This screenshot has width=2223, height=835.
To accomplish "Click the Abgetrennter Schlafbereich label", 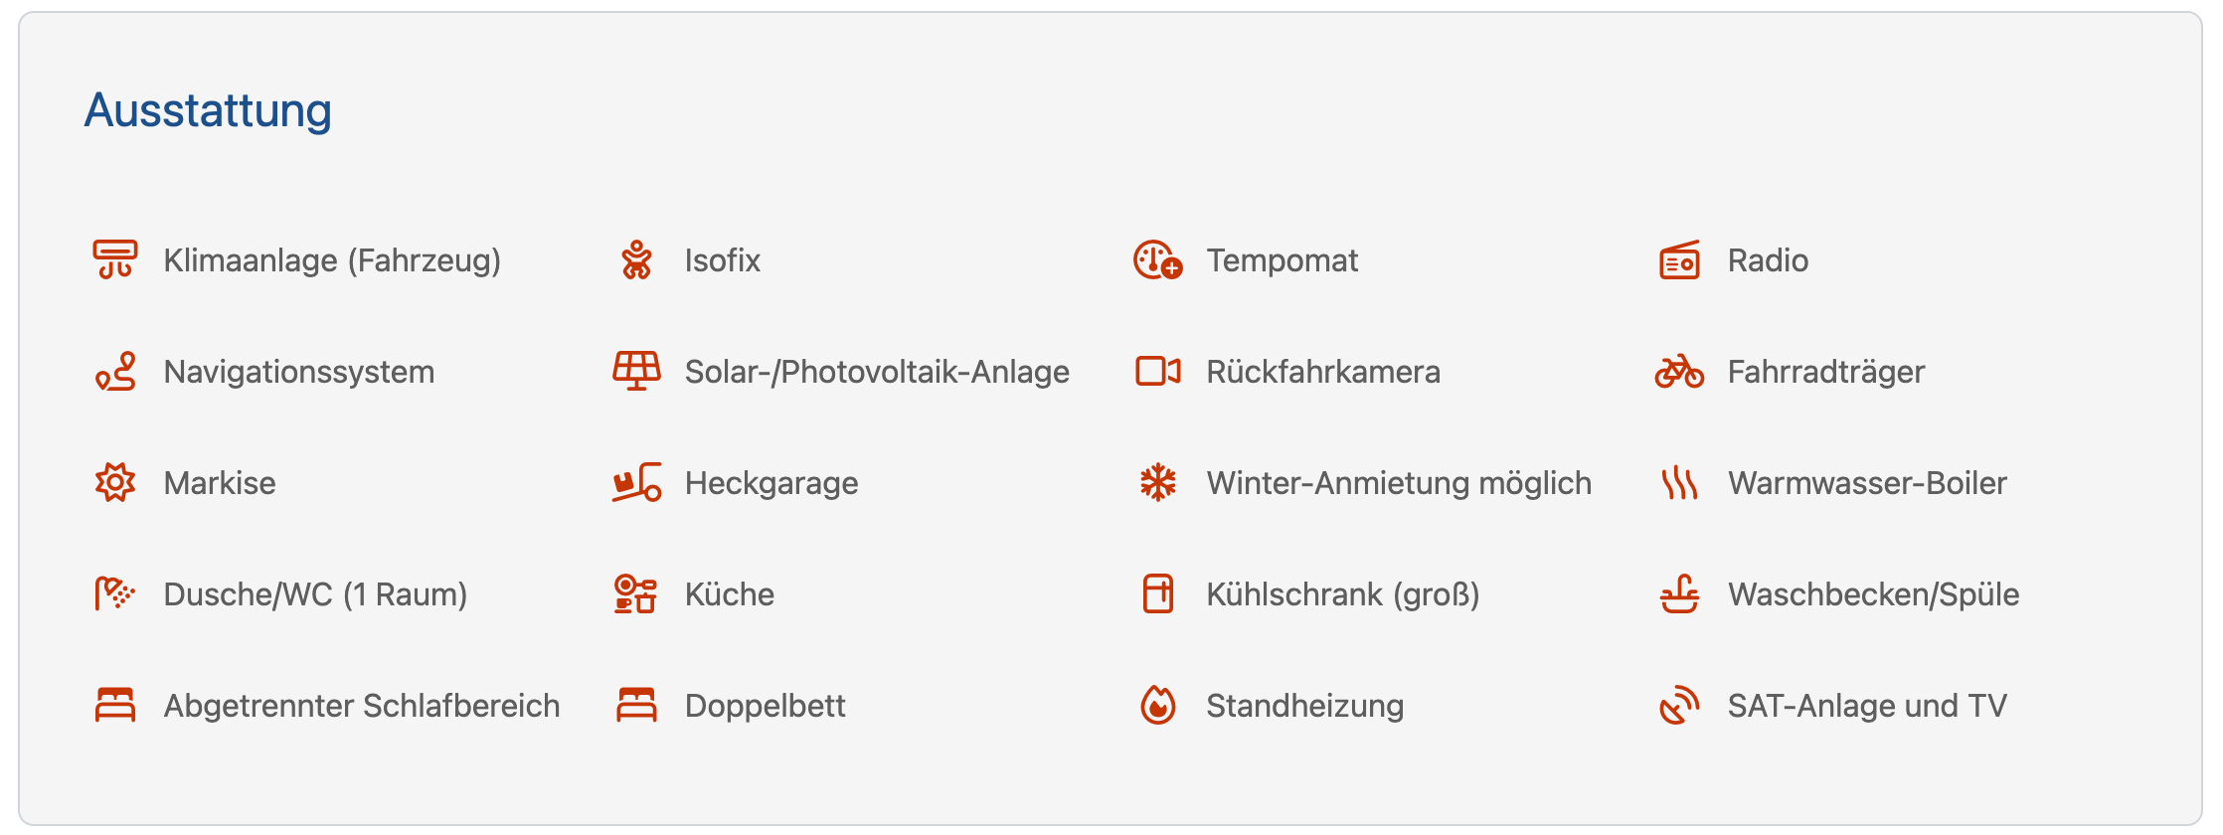I will (x=362, y=706).
